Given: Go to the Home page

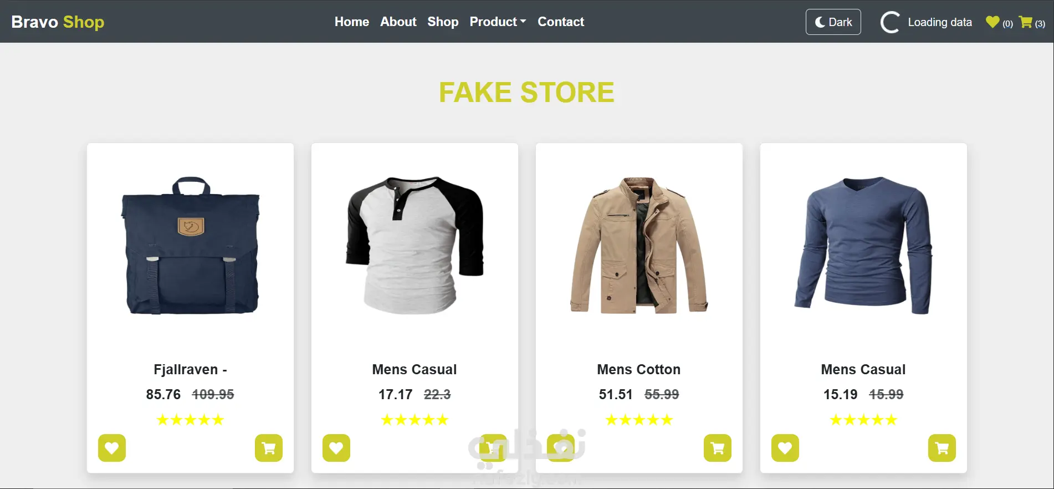Looking at the screenshot, I should (x=352, y=22).
